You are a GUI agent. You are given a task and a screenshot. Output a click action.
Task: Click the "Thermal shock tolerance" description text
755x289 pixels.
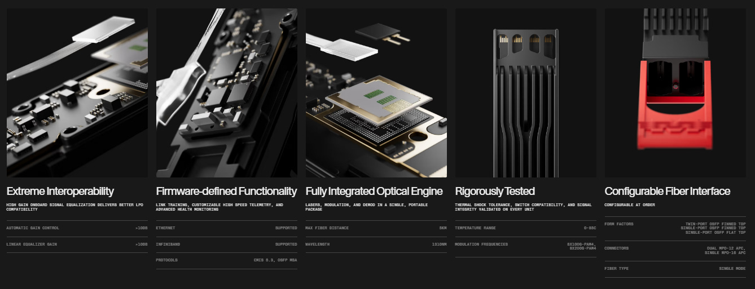tap(523, 207)
